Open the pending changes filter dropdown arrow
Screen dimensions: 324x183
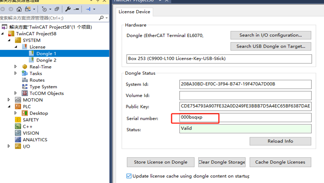coord(50,9)
